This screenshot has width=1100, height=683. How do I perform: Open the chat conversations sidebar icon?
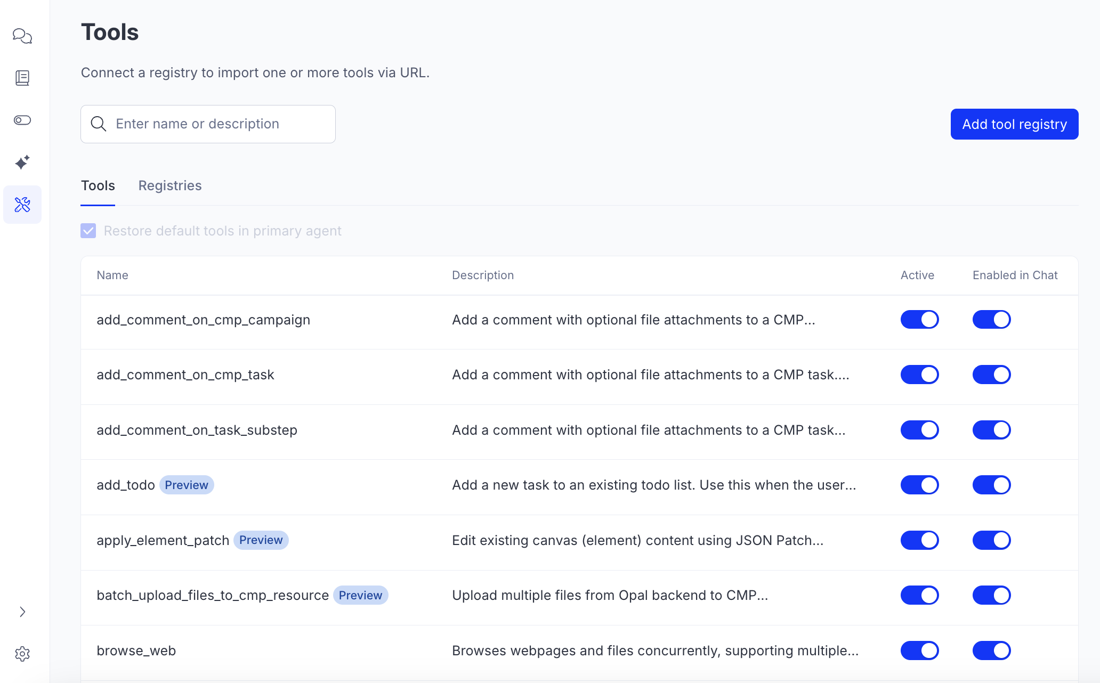[22, 36]
